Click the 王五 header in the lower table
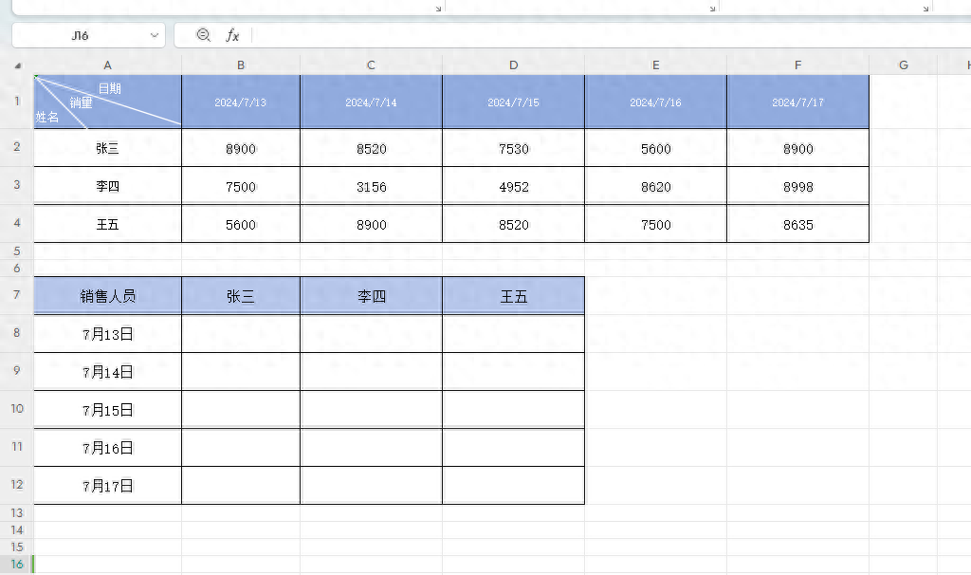 coord(513,295)
